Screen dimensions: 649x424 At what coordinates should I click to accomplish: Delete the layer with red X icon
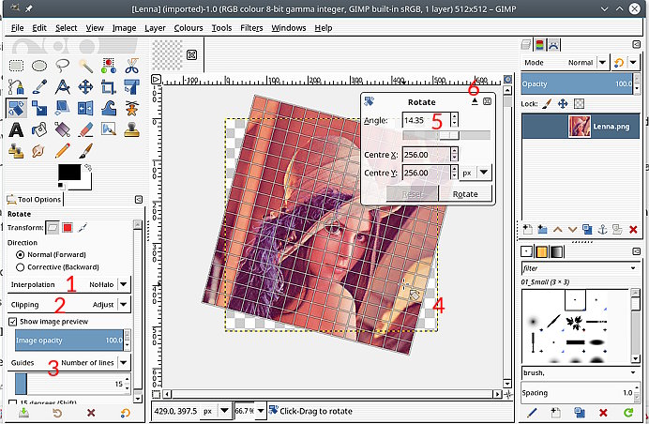[633, 229]
